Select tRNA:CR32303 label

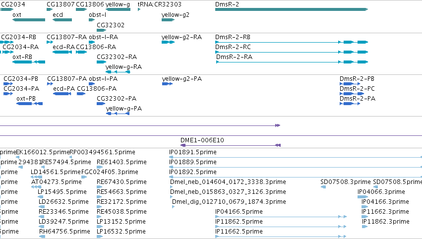[x=159, y=4]
